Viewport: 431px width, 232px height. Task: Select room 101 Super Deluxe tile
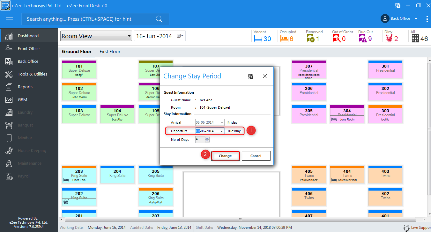[x=79, y=70]
